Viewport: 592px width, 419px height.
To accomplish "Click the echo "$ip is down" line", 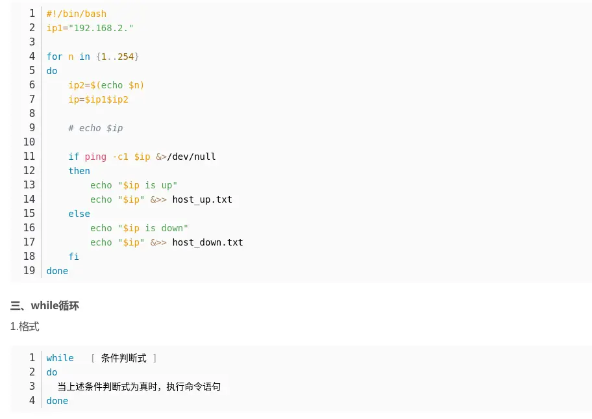I will (139, 228).
